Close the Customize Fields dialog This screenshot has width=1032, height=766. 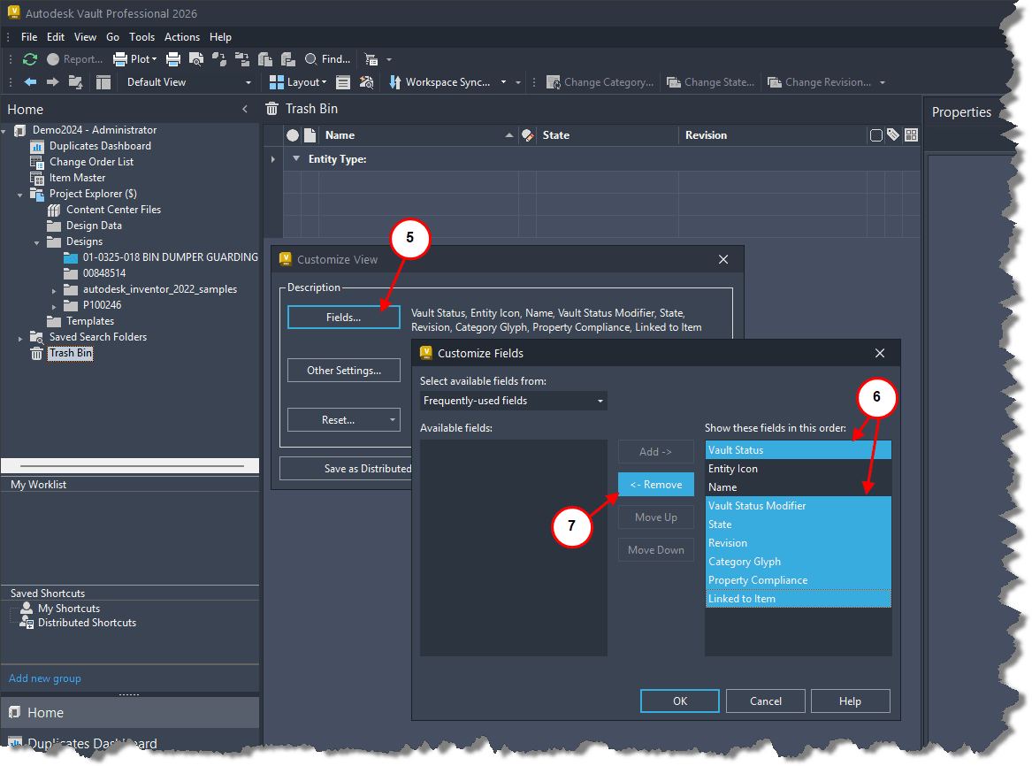coord(880,354)
